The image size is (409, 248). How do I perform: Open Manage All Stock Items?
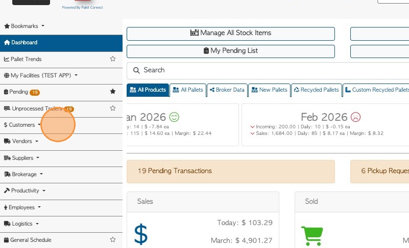tap(231, 33)
